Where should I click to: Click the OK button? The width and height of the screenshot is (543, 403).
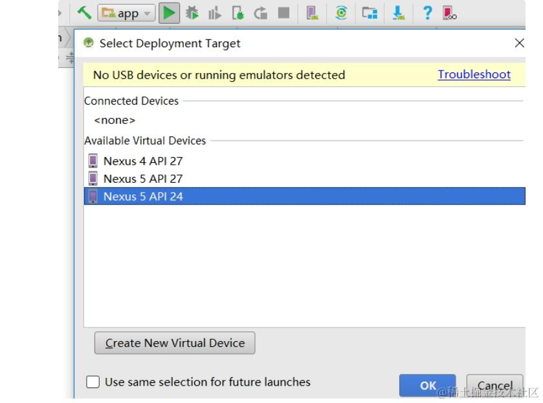427,386
